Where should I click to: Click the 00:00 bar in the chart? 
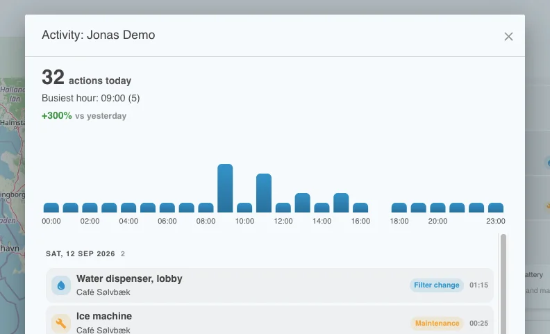pos(51,208)
